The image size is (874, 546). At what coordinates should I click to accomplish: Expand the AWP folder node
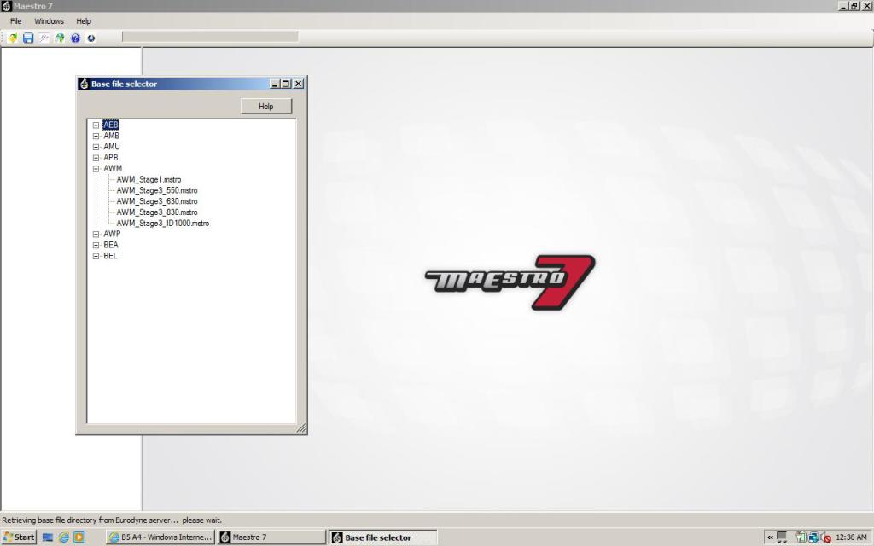96,234
